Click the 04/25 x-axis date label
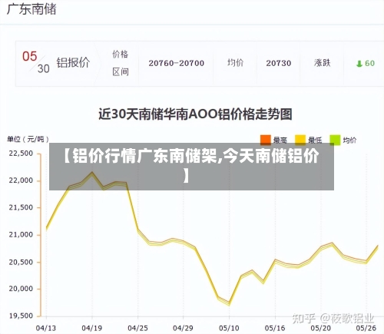384x334 pixels. (137, 328)
